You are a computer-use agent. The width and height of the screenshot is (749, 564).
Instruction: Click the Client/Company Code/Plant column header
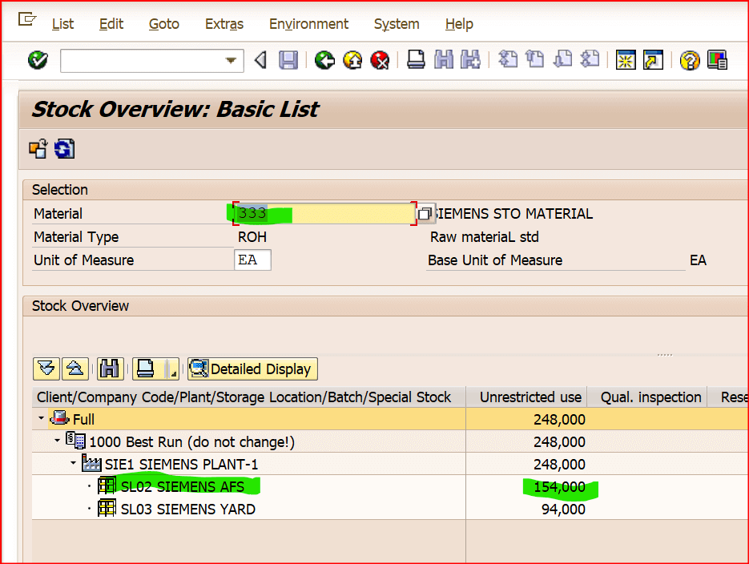pos(249,397)
